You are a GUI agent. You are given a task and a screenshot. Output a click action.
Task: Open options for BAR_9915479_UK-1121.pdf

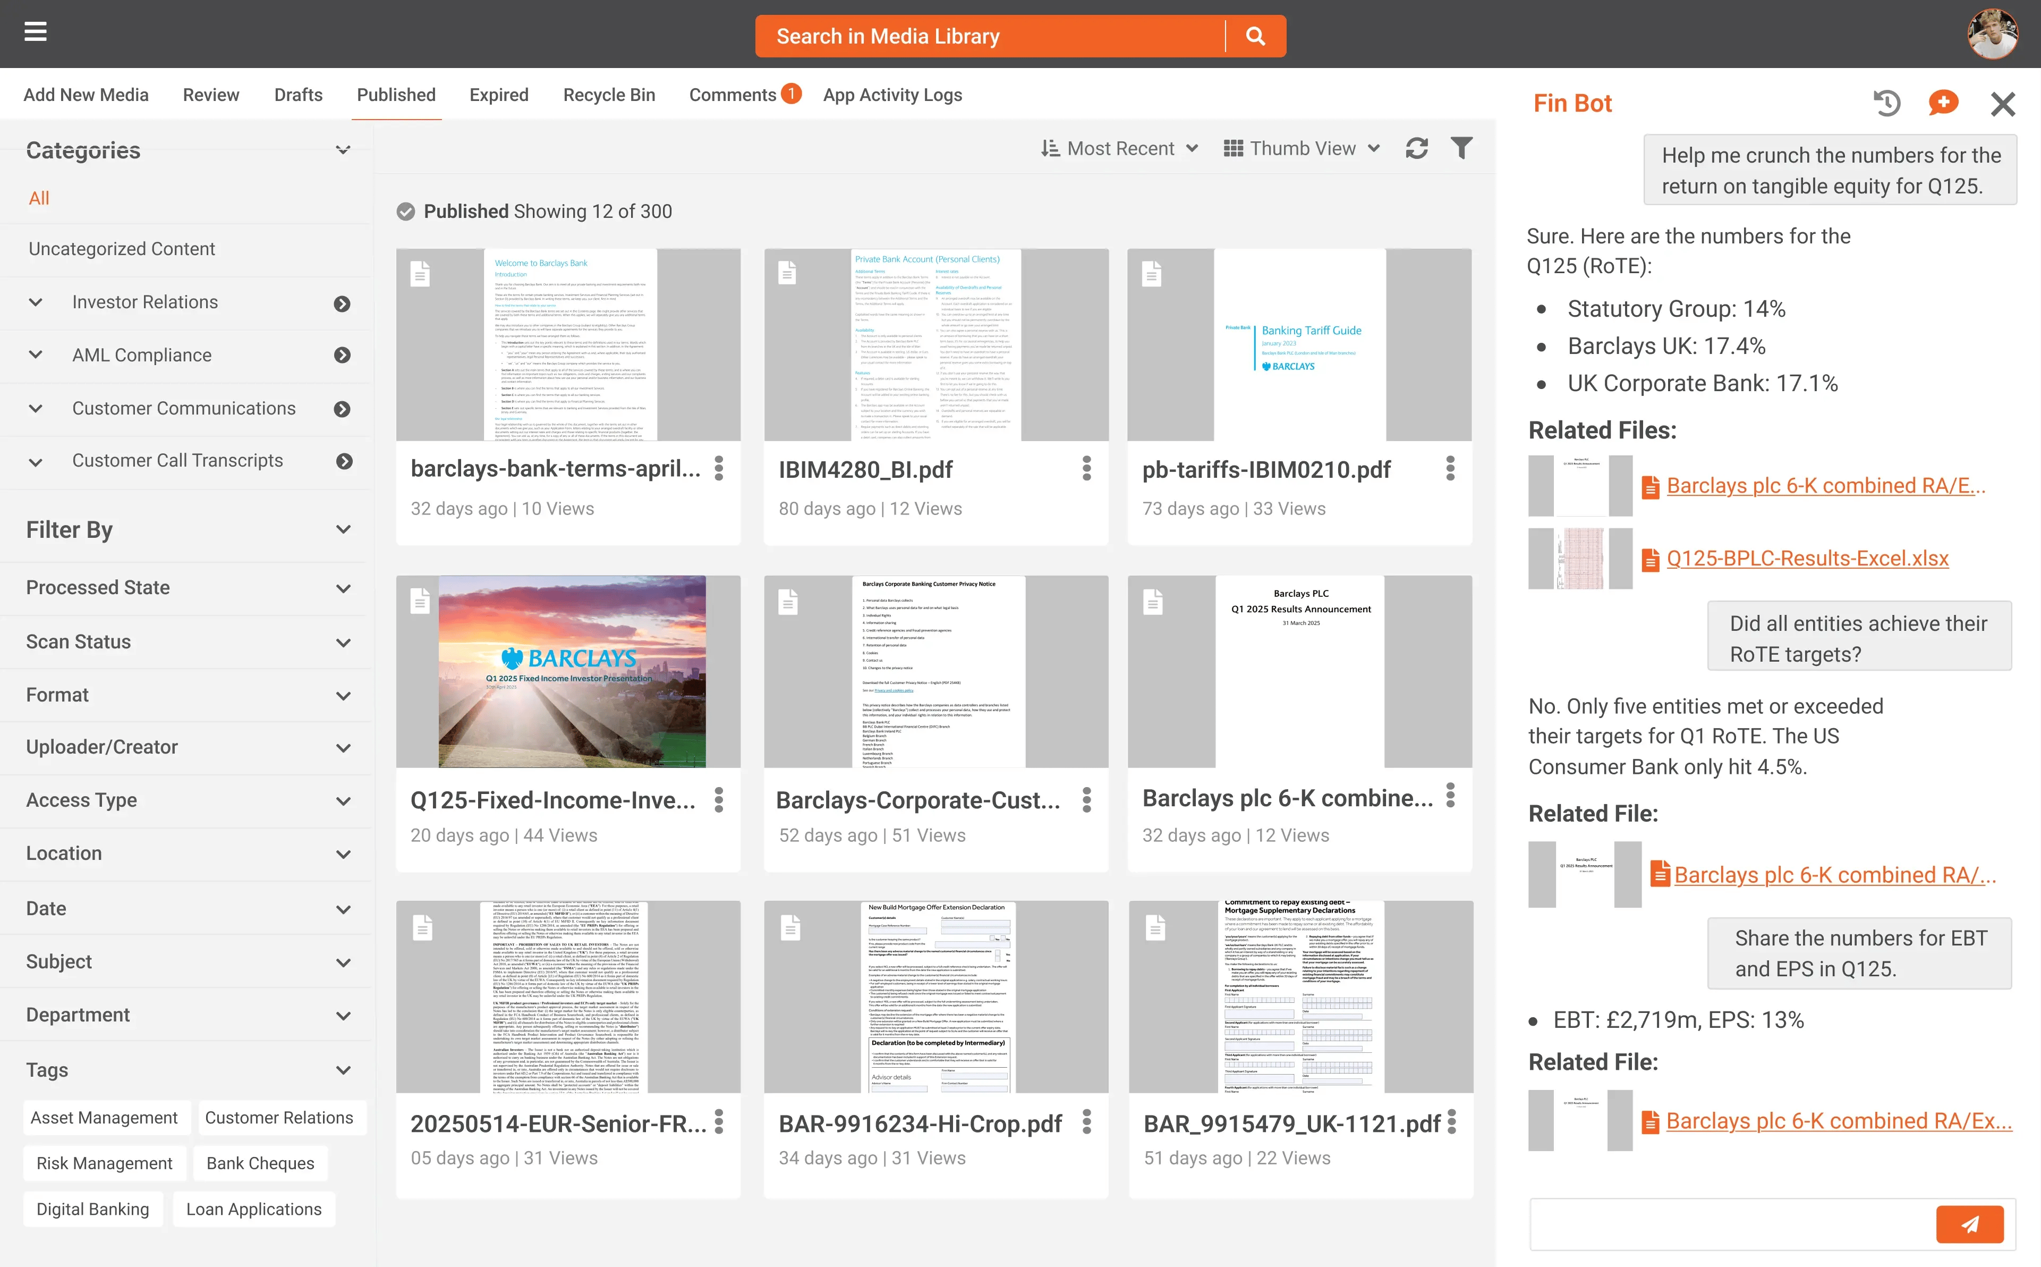1451,1122
